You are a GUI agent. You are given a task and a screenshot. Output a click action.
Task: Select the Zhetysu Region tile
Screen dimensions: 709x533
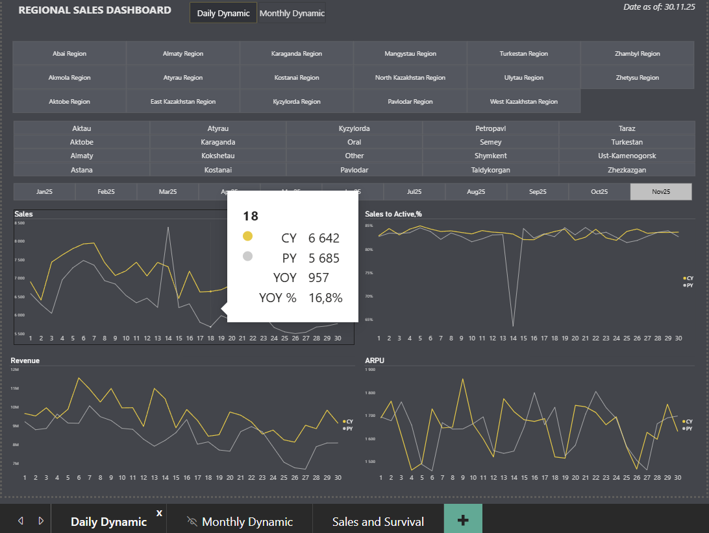click(x=637, y=78)
